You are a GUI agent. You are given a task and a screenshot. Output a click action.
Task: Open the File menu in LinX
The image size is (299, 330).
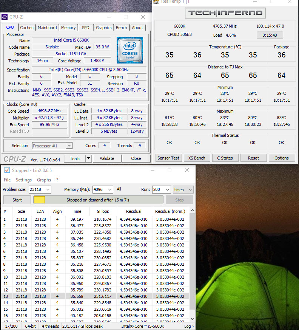pyautogui.click(x=7, y=180)
